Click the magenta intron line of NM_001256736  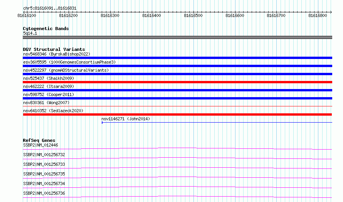pos(177,197)
